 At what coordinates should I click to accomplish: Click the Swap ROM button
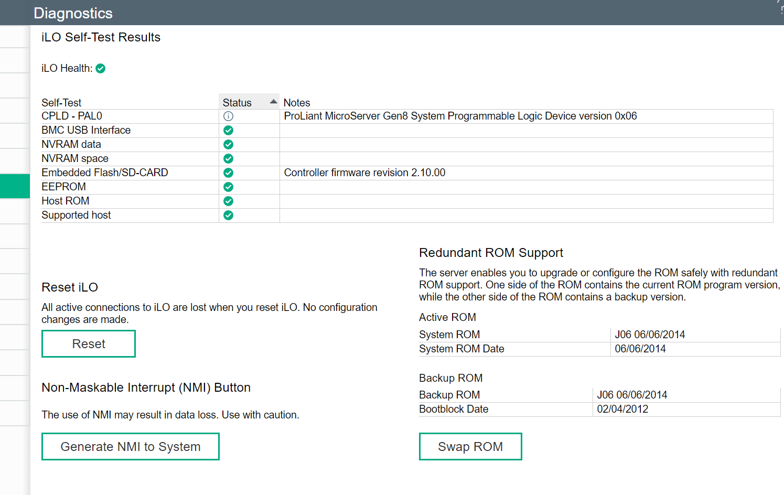click(470, 446)
